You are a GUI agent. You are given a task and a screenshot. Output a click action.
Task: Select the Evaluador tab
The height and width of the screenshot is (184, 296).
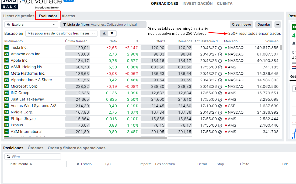pos(48,16)
